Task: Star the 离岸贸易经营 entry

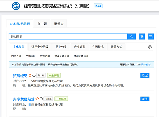Action: click(x=37, y=99)
